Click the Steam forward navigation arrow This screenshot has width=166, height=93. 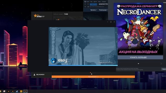pos(88,4)
